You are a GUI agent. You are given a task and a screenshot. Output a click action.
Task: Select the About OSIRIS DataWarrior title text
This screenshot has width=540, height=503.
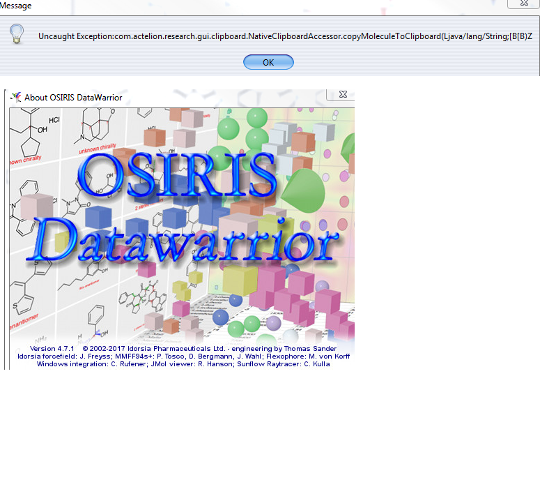click(x=73, y=98)
